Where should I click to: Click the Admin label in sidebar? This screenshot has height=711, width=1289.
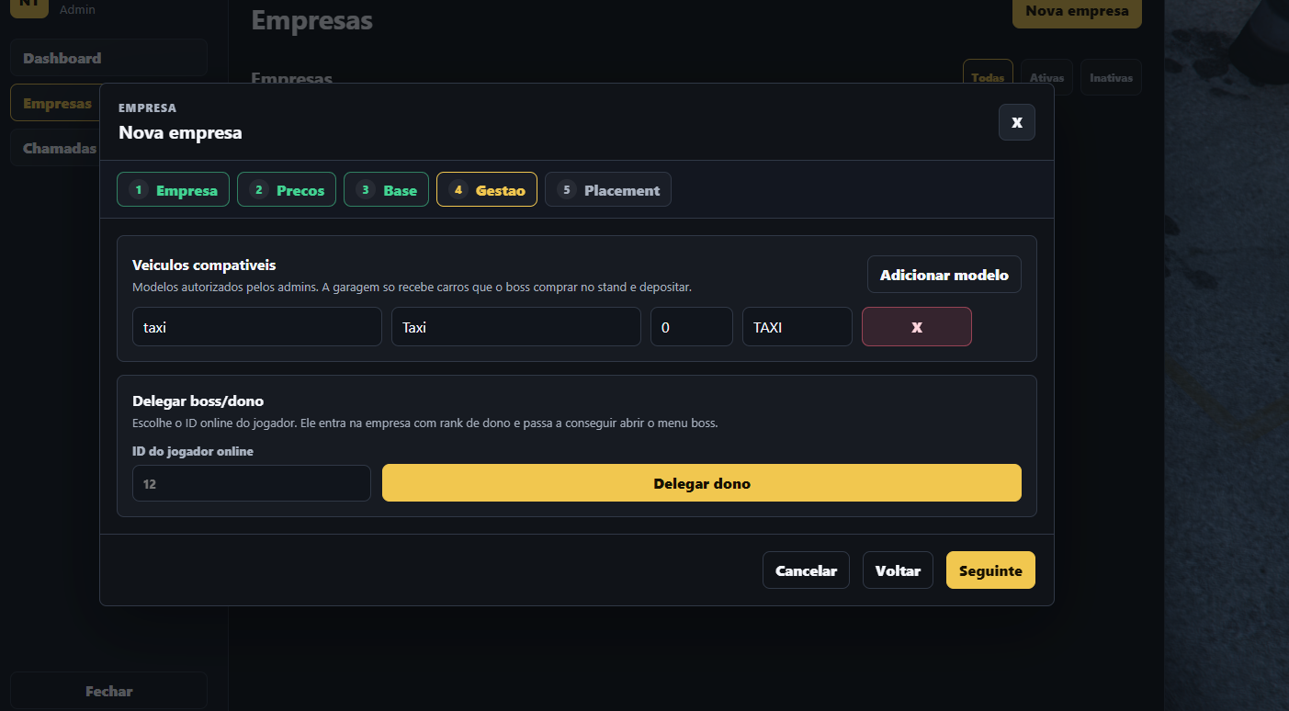pyautogui.click(x=77, y=9)
